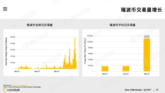Open the first yellow data source link
Viewport: 165px width, 93px height.
coord(16,85)
